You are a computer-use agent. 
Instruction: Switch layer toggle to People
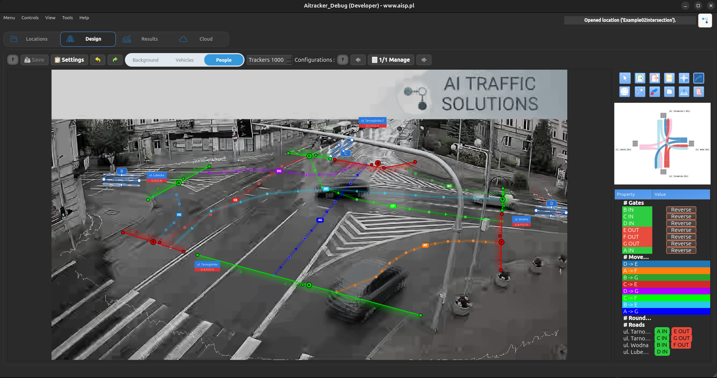tap(224, 60)
